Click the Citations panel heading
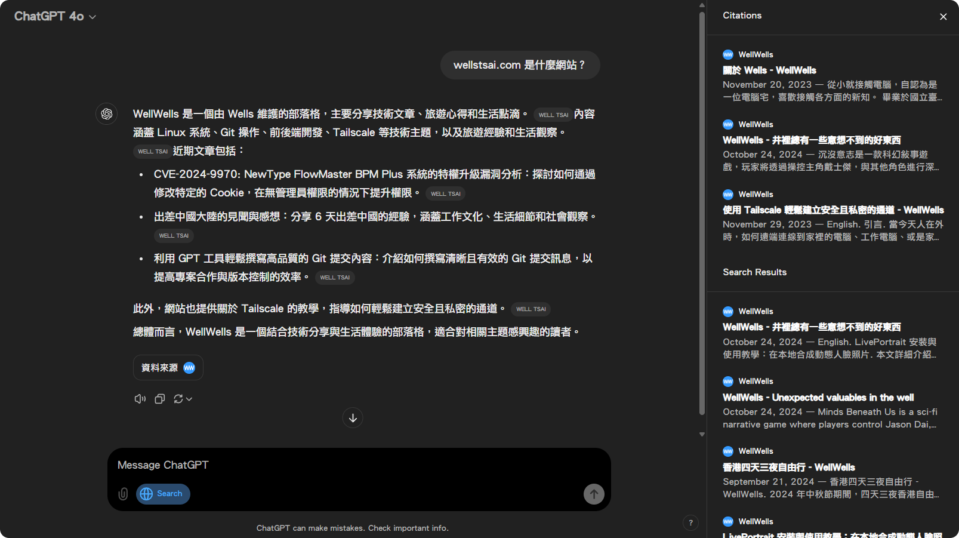The height and width of the screenshot is (538, 959). click(x=742, y=16)
